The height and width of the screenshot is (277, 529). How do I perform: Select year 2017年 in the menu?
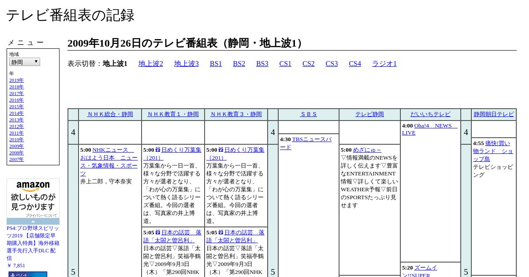coord(16,93)
